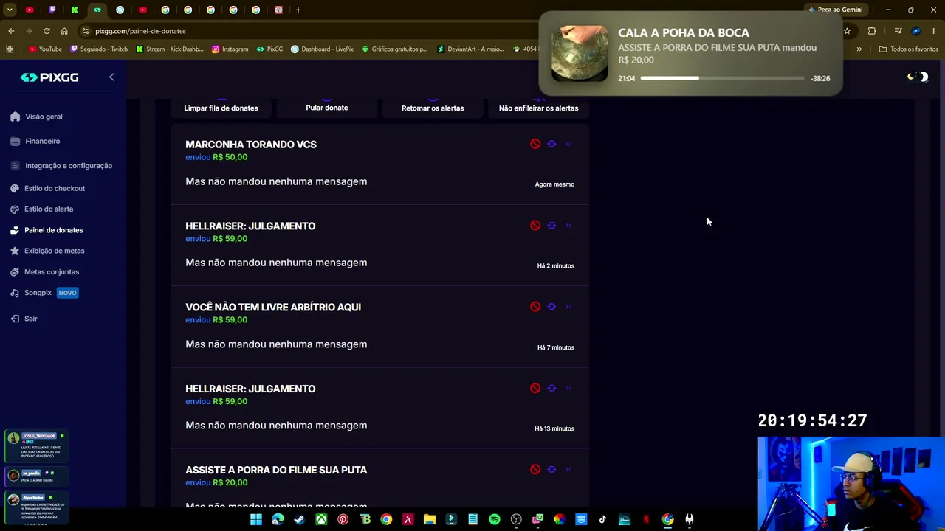View site information icon in address bar
Screen dimensions: 945x531
pyautogui.click(x=85, y=31)
